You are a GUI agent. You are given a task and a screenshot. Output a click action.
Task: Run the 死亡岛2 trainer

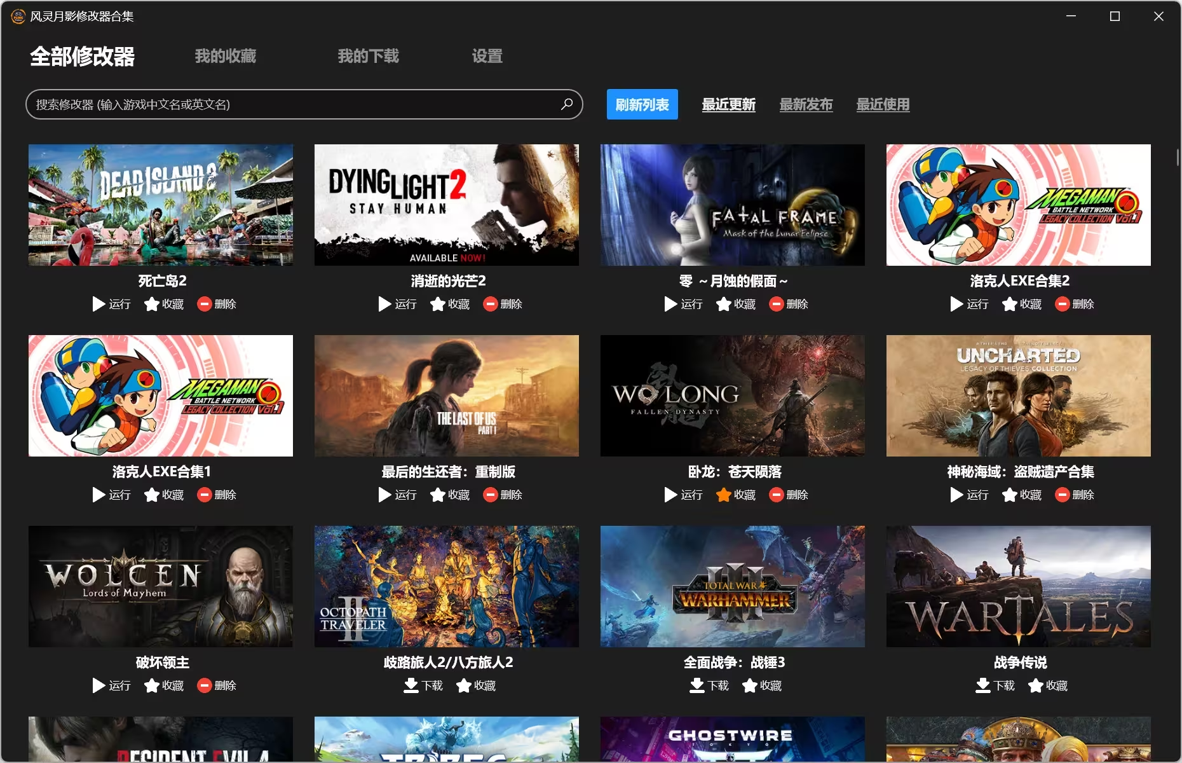(x=112, y=304)
